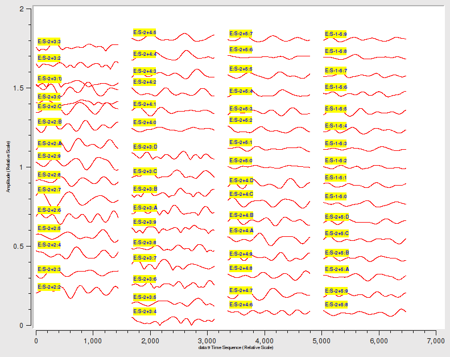
Task: Click the 4,000 tick on the time axis
Action: pos(264,340)
